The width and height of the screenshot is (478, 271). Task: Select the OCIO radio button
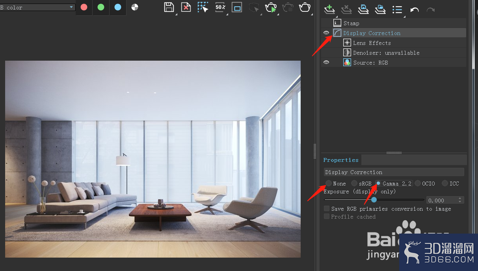coord(418,183)
